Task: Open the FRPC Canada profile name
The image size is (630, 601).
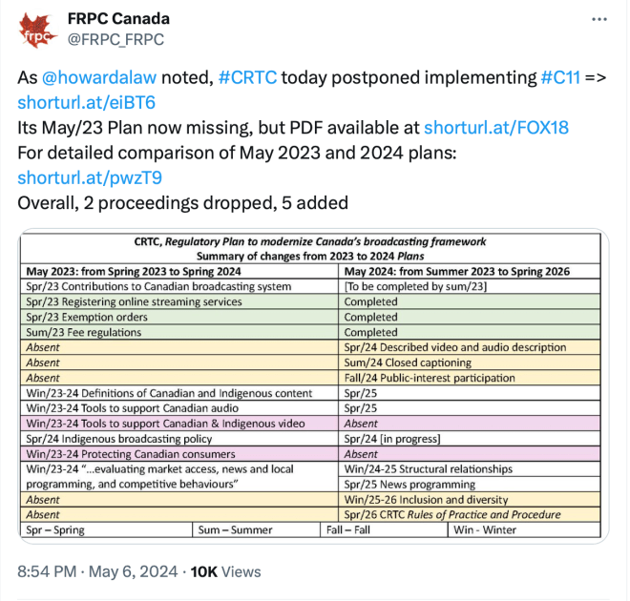Action: click(x=119, y=19)
